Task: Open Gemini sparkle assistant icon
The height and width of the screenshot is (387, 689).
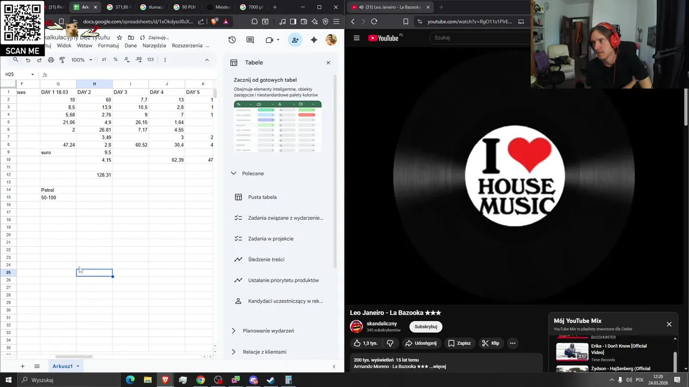Action: [x=314, y=40]
